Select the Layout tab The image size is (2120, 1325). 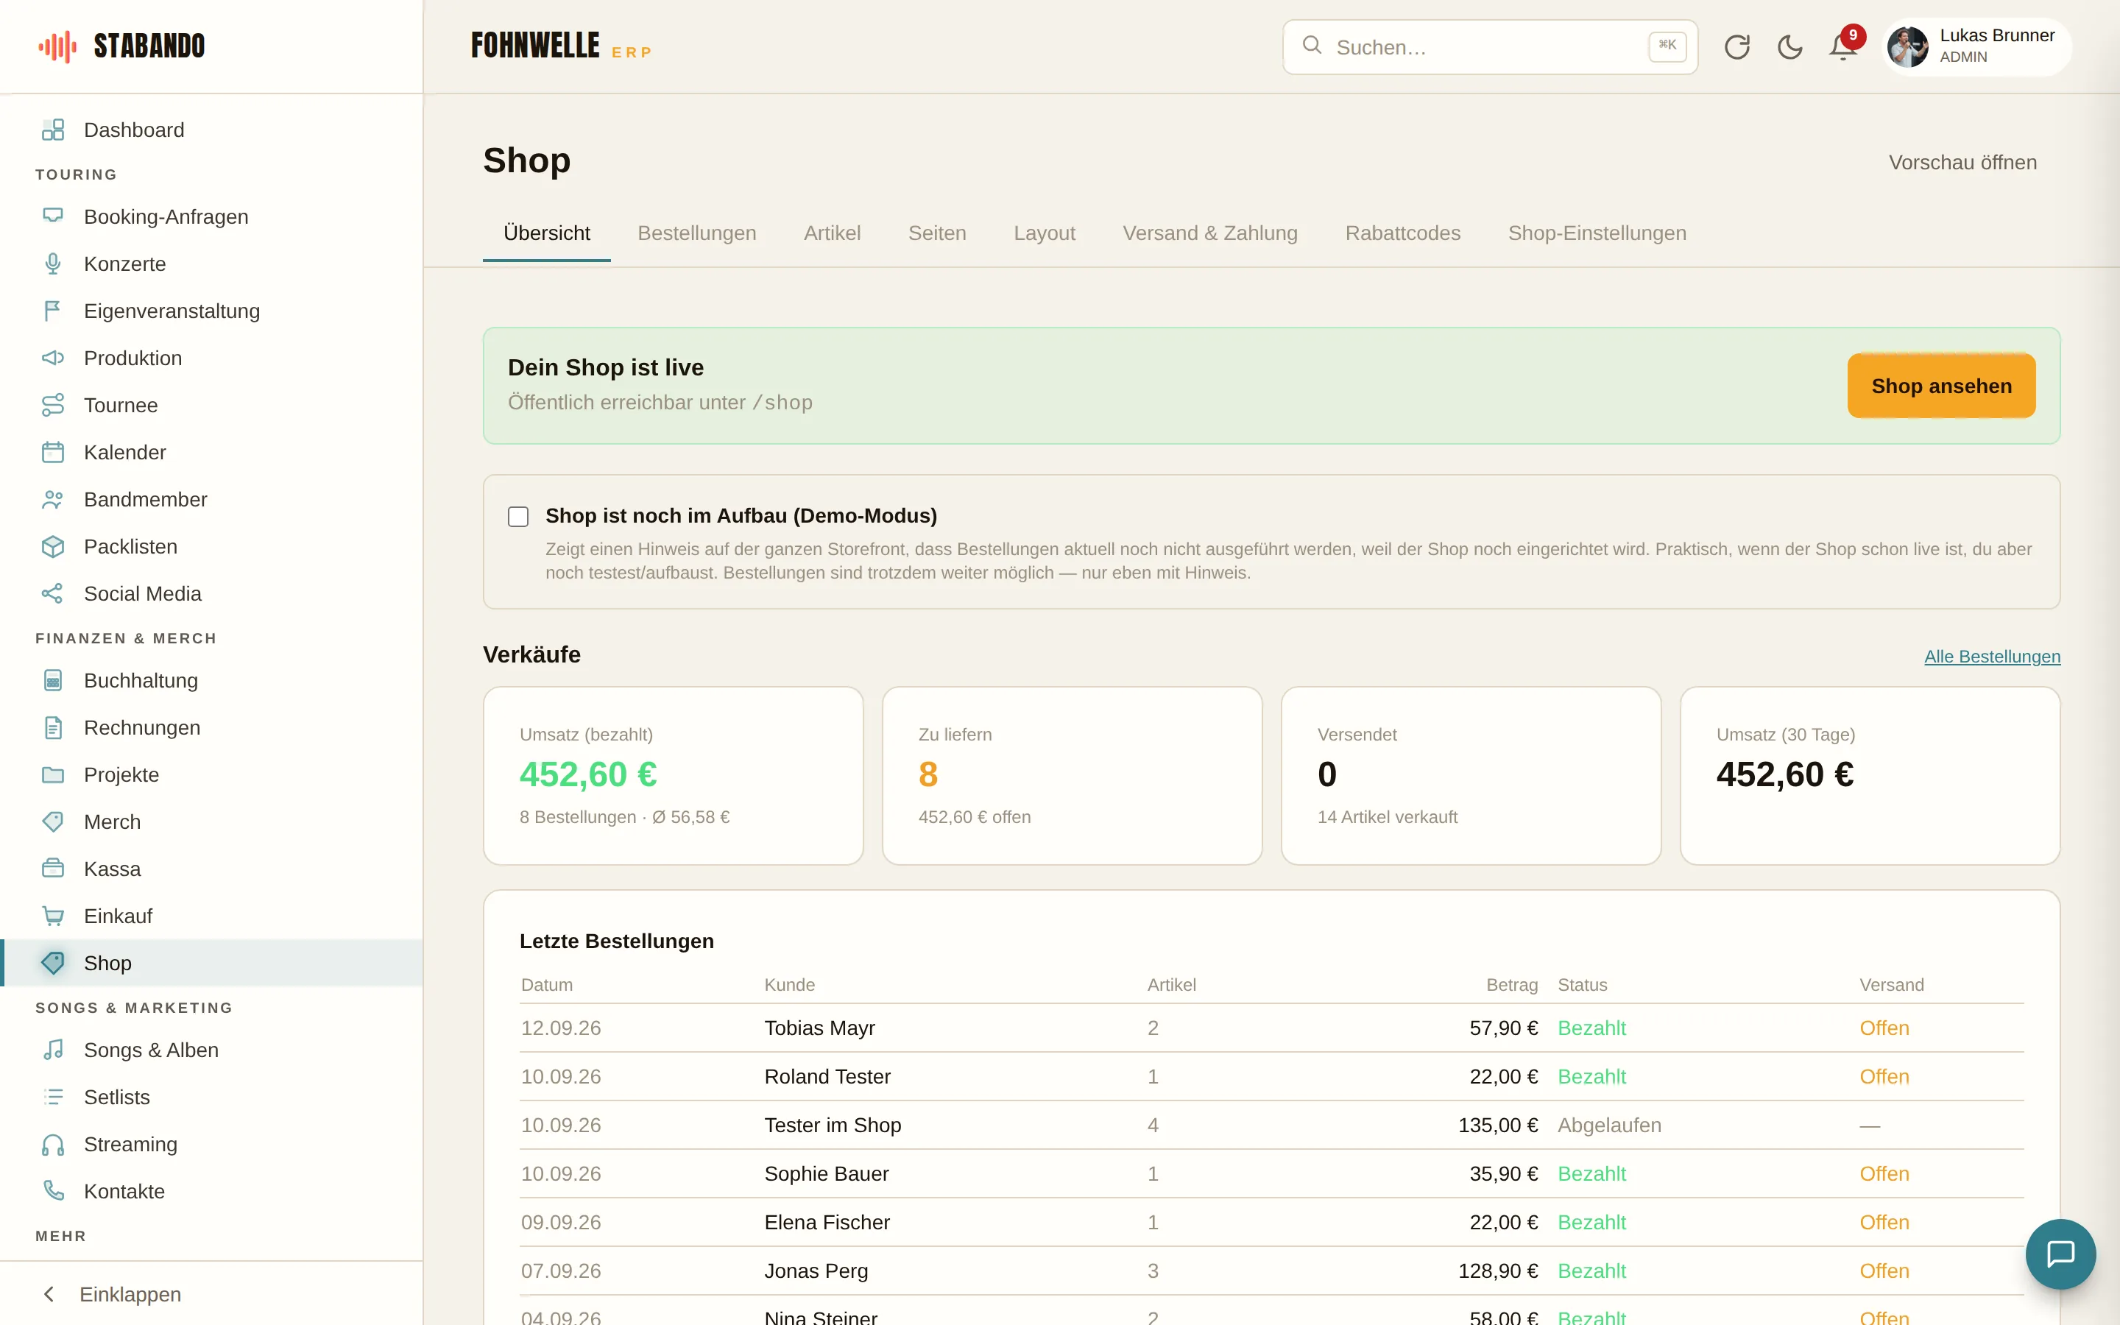pyautogui.click(x=1045, y=233)
